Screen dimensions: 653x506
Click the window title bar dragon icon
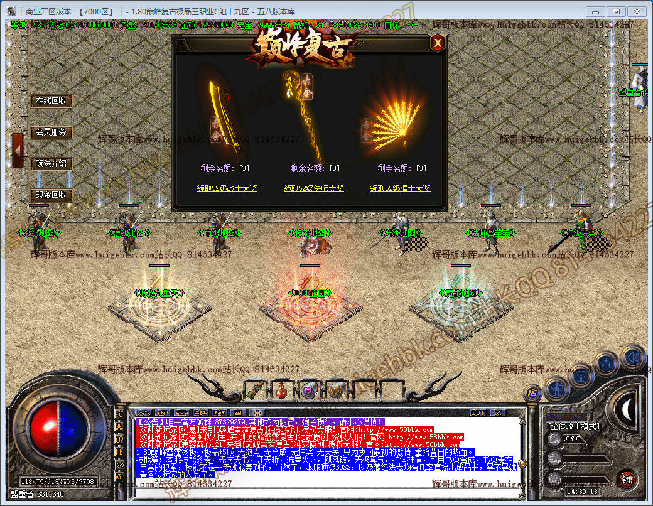(12, 12)
